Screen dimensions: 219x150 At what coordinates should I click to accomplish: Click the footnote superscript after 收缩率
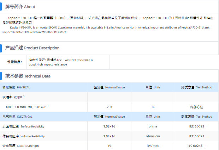[24, 96]
